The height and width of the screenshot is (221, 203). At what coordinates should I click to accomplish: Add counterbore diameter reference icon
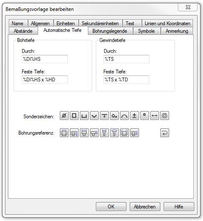point(84,133)
